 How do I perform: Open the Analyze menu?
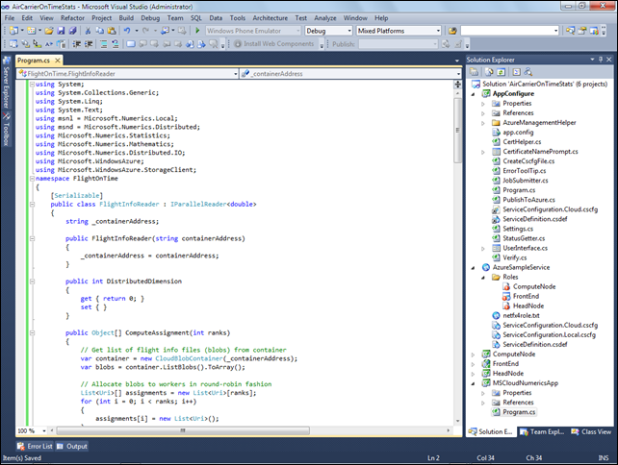point(325,18)
